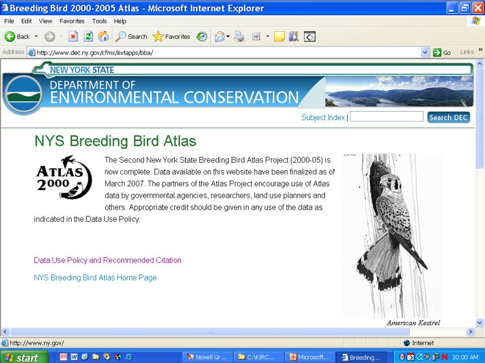Launch Internet Explorer quick launch icon
The height and width of the screenshot is (363, 485).
pyautogui.click(x=129, y=357)
